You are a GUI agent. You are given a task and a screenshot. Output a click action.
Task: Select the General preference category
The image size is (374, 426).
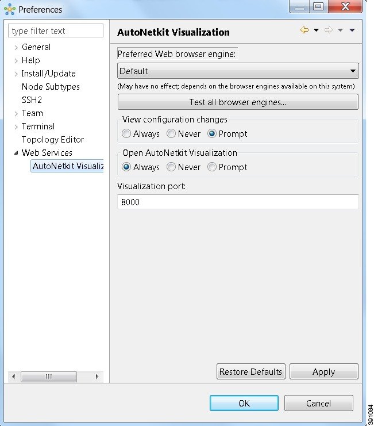point(36,47)
